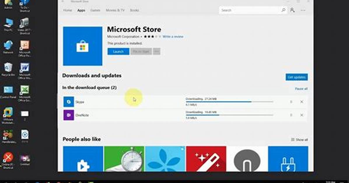The width and height of the screenshot is (349, 183).
Task: Open the blue battery plug app tile
Action: tap(288, 159)
